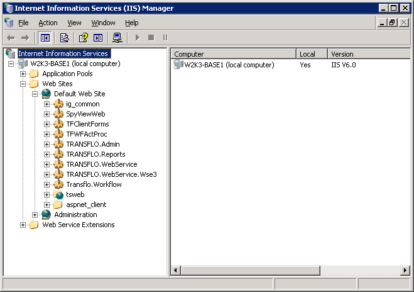Click the Yes value in Local column
The width and height of the screenshot is (414, 292).
pyautogui.click(x=305, y=65)
